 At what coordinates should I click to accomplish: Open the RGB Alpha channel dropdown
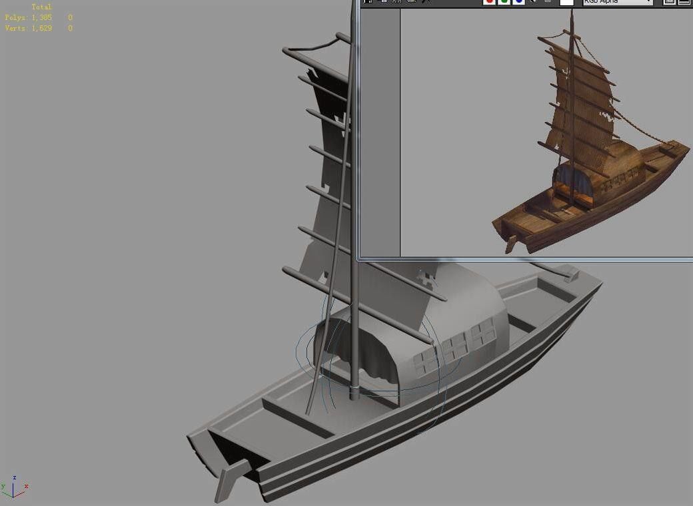(618, 2)
